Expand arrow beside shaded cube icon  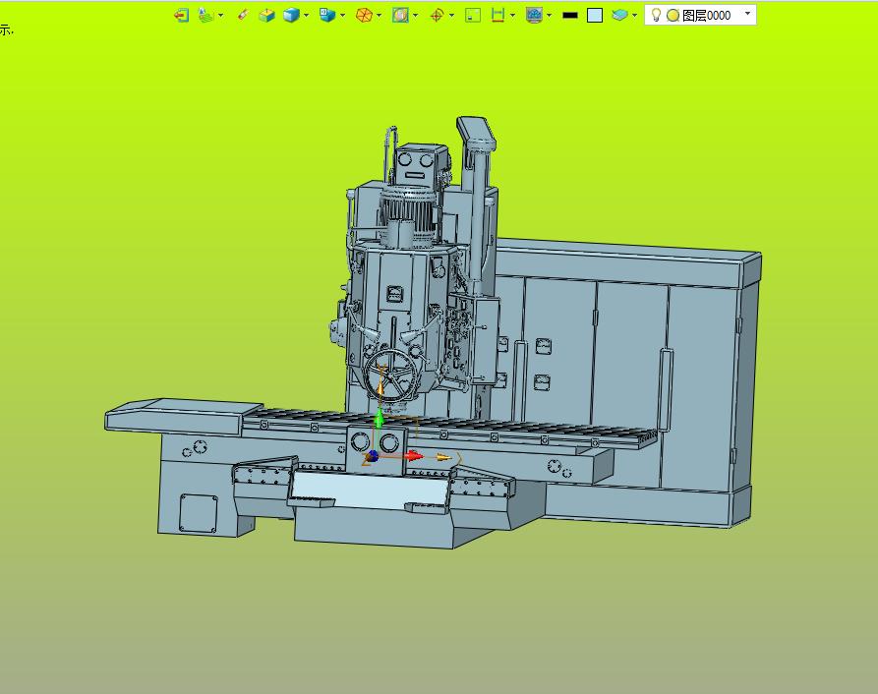pyautogui.click(x=307, y=15)
